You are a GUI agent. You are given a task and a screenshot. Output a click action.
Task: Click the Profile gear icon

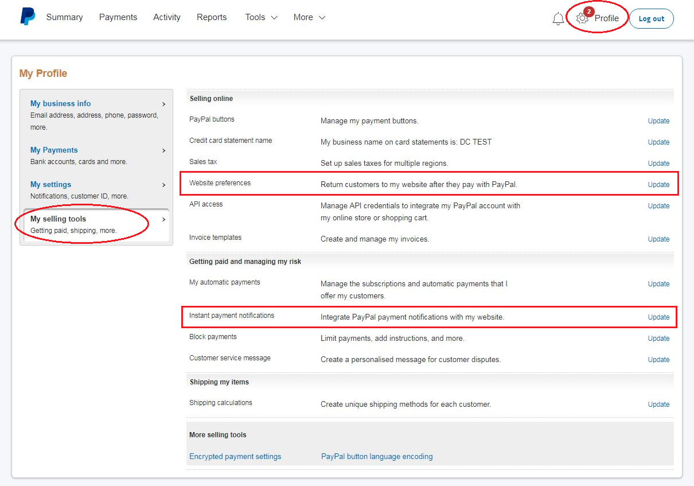pos(582,18)
